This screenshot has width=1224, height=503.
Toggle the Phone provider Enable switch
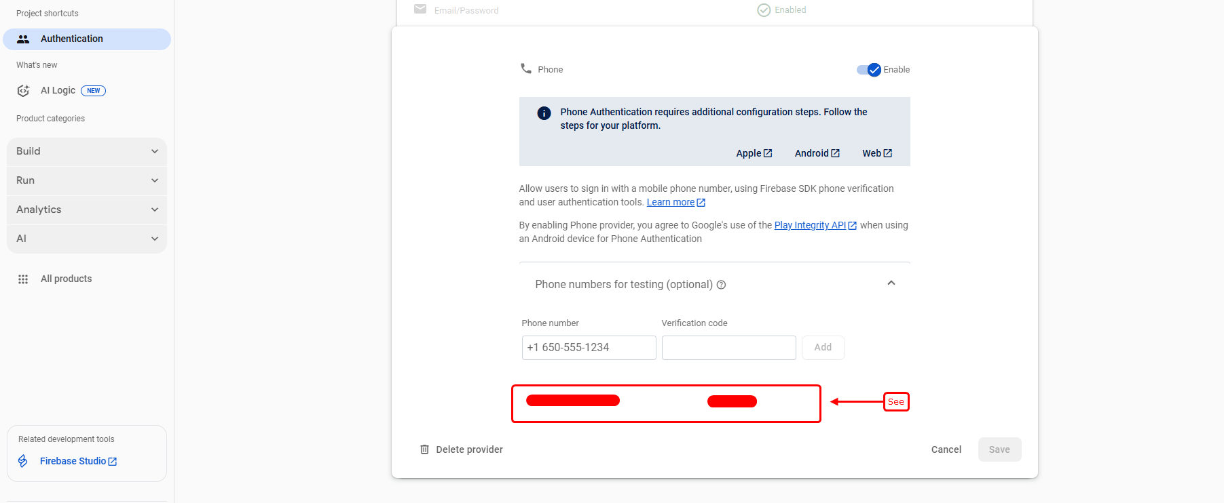click(x=869, y=70)
